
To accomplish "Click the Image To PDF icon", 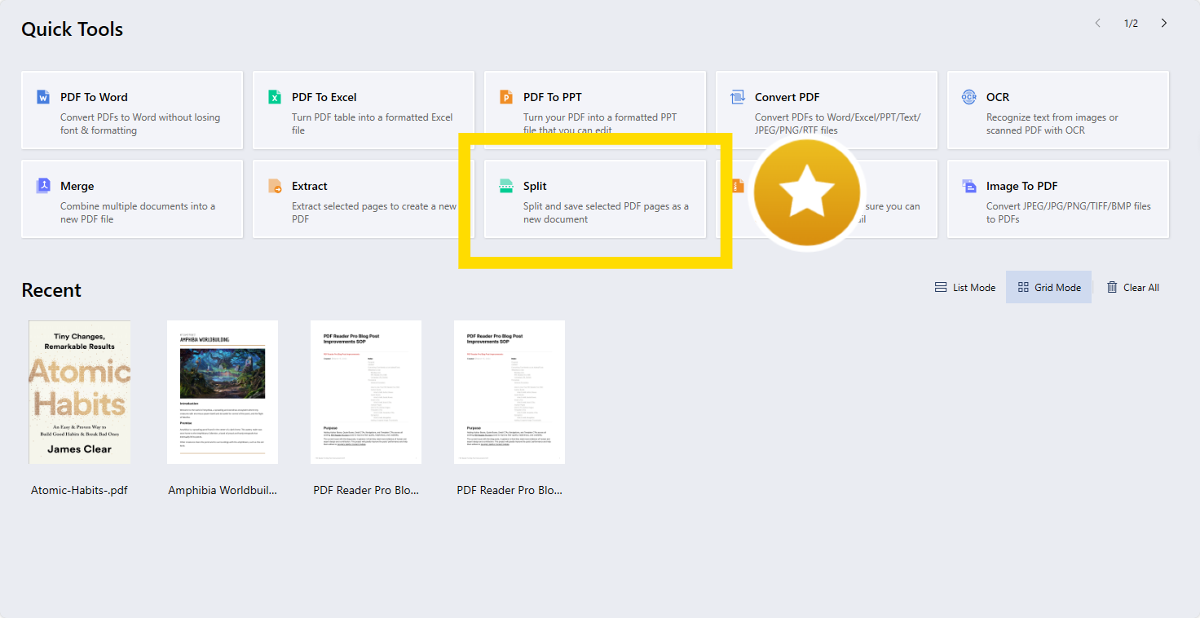I will point(969,186).
